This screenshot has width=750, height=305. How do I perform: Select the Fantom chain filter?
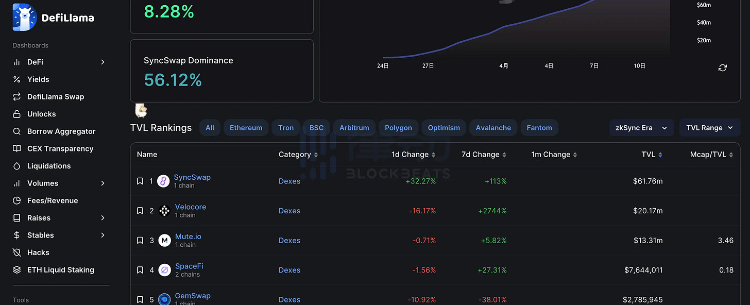pos(539,128)
